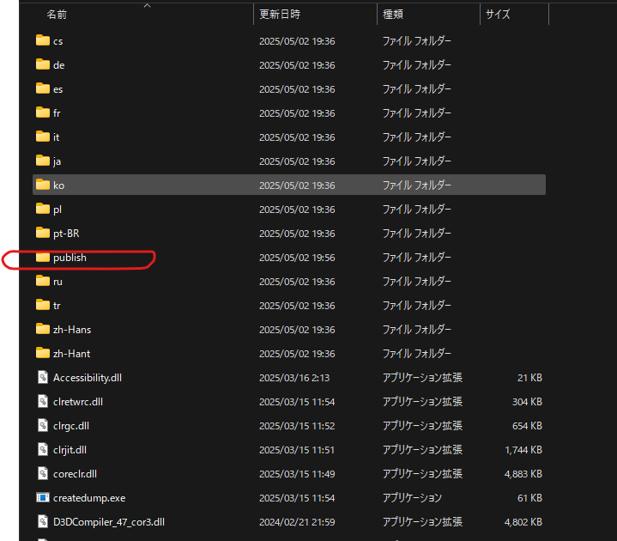Click the folder name 'pt-BR'
The width and height of the screenshot is (617, 541).
pyautogui.click(x=66, y=234)
